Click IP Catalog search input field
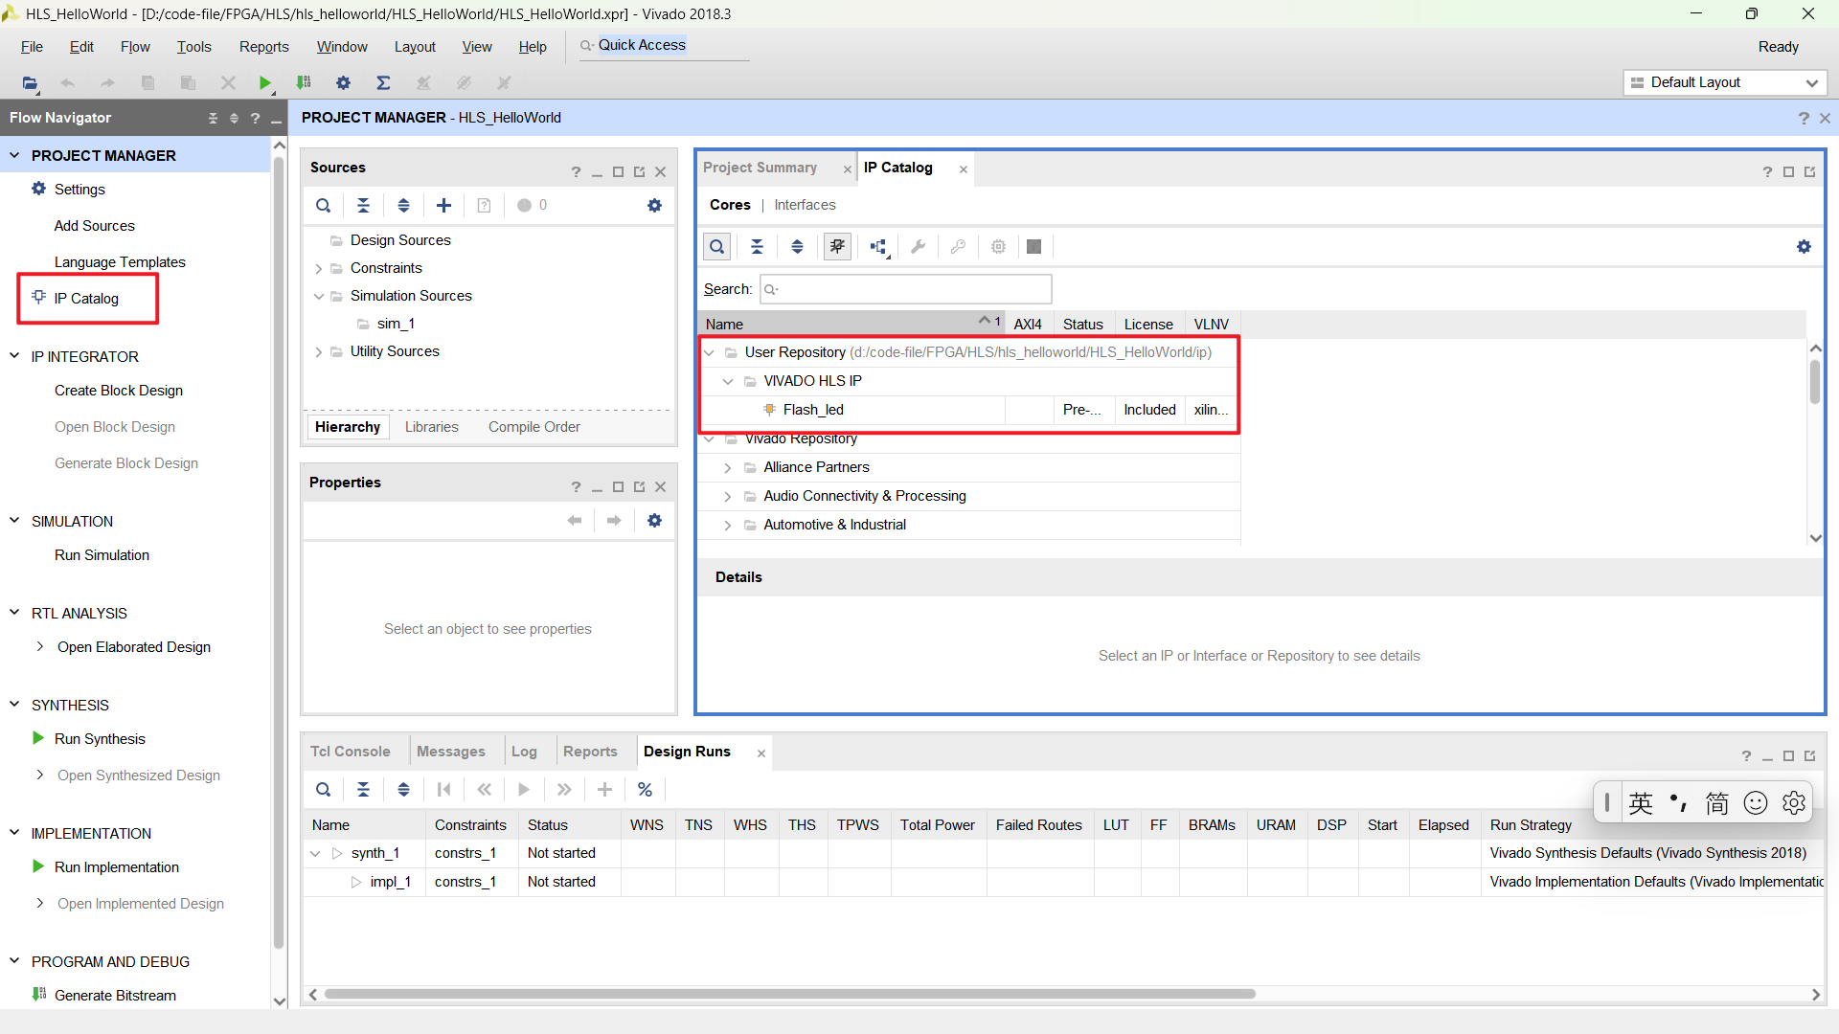The height and width of the screenshot is (1034, 1839). tap(905, 289)
